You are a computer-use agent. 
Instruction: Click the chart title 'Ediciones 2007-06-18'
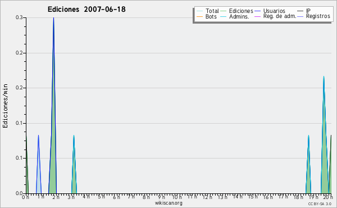tap(86, 10)
